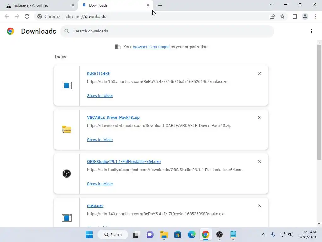Open network settings tray icon
This screenshot has width=322, height=242.
click(x=283, y=234)
